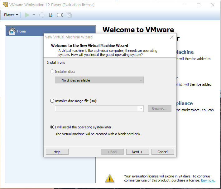Screen dimensions: 221x189
Task: Click the Send Ctrl+Alt+Del toolbar icon
Action: (x=42, y=15)
